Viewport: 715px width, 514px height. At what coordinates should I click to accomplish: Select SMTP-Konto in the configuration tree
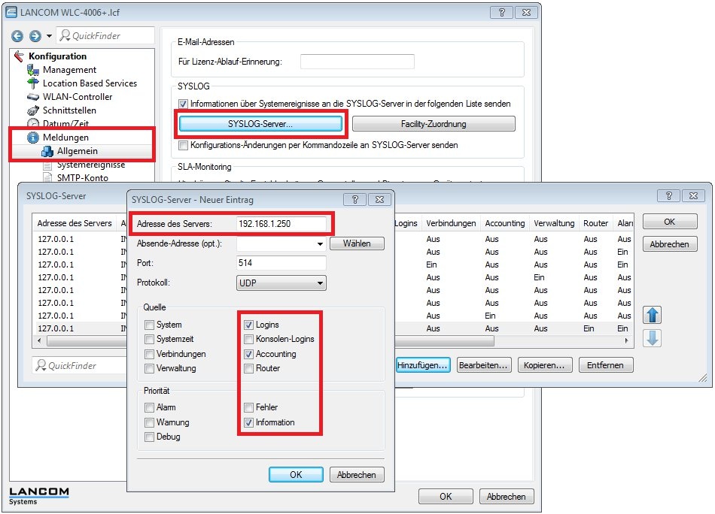(82, 178)
